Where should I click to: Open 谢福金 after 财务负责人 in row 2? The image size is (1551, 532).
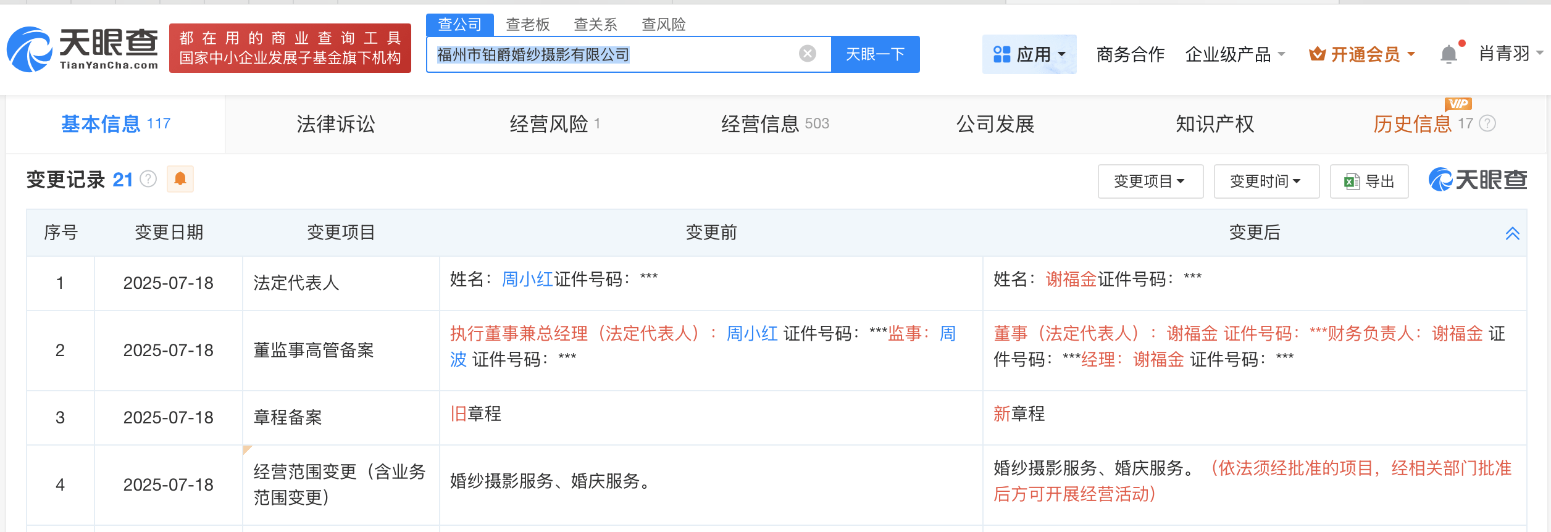(x=1457, y=333)
